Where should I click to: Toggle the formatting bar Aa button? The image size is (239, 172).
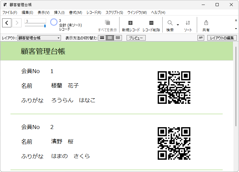click(201, 38)
